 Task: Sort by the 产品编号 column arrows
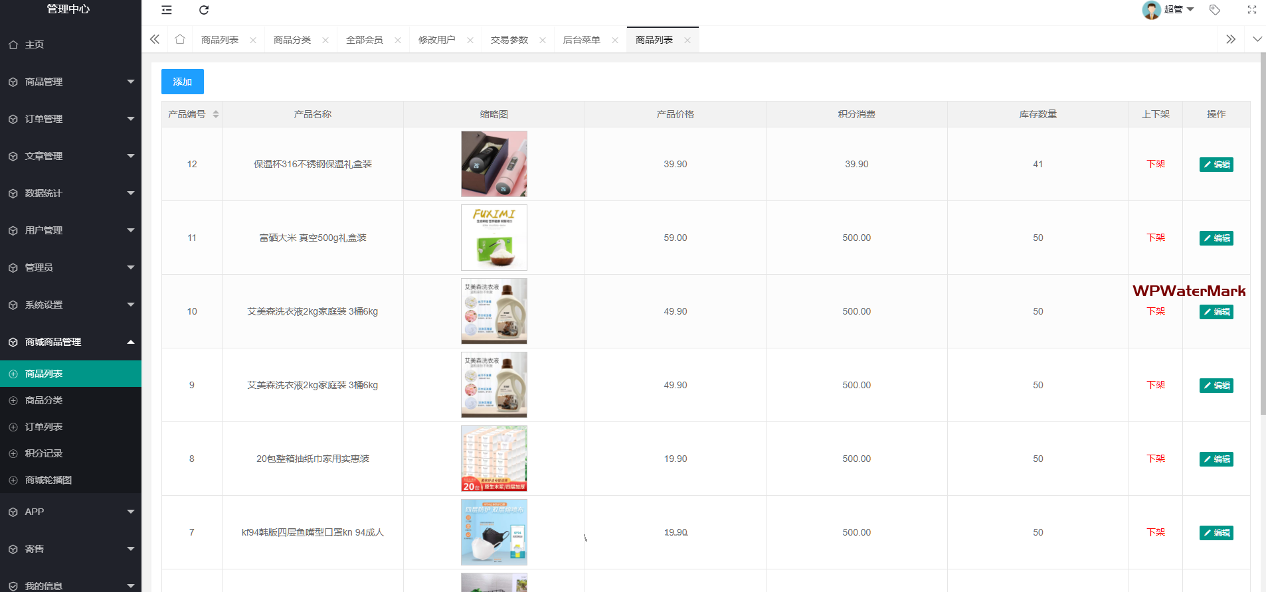click(x=216, y=114)
